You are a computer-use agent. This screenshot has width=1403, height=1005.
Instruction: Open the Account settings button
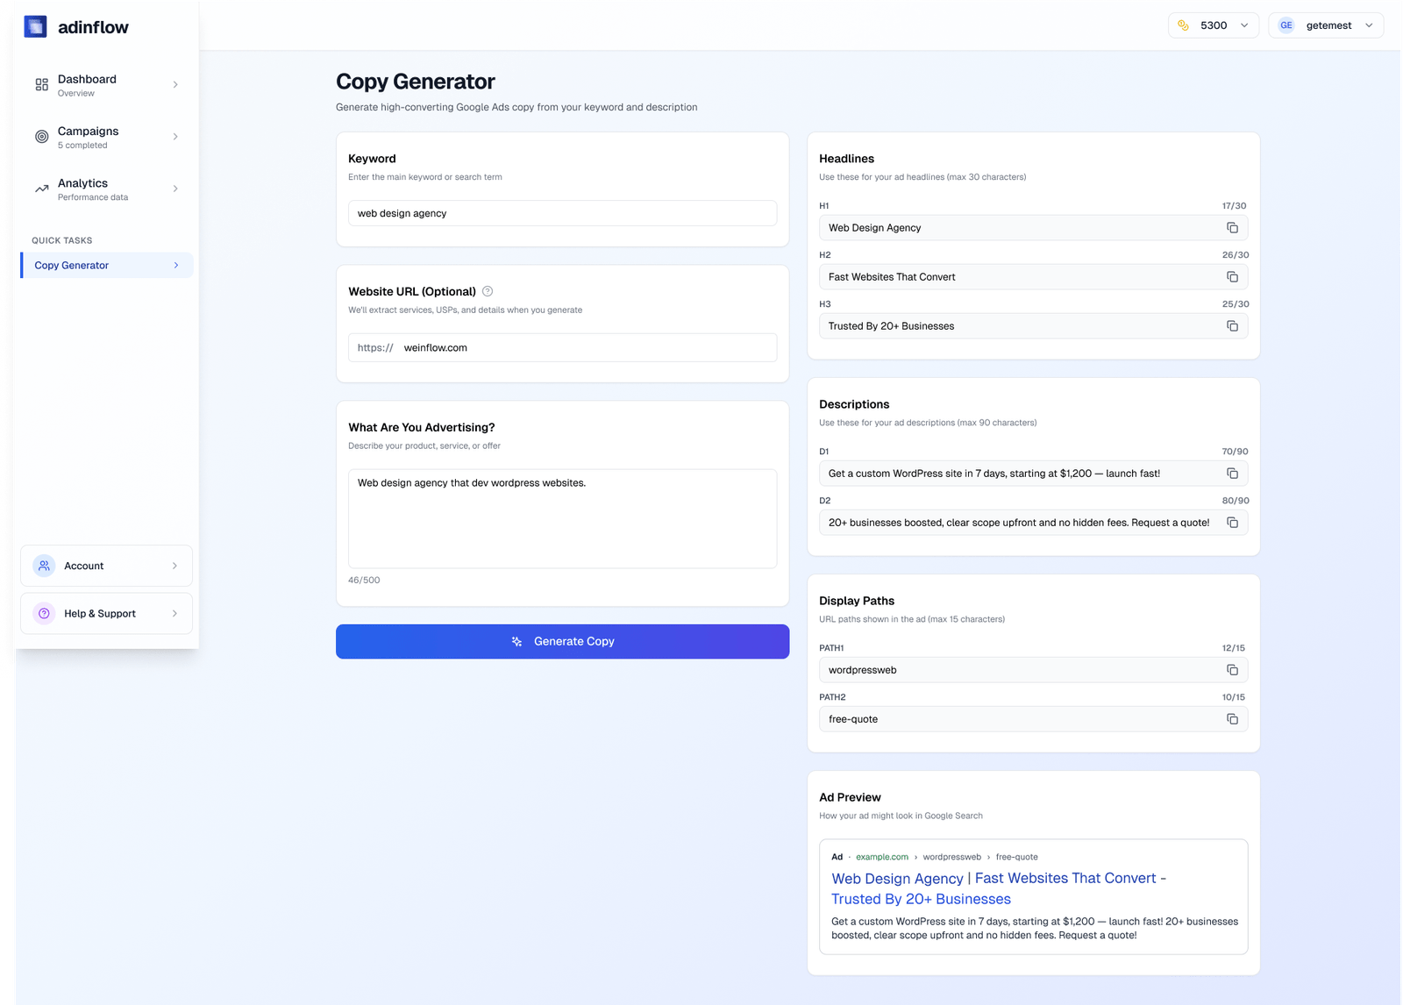click(x=106, y=567)
